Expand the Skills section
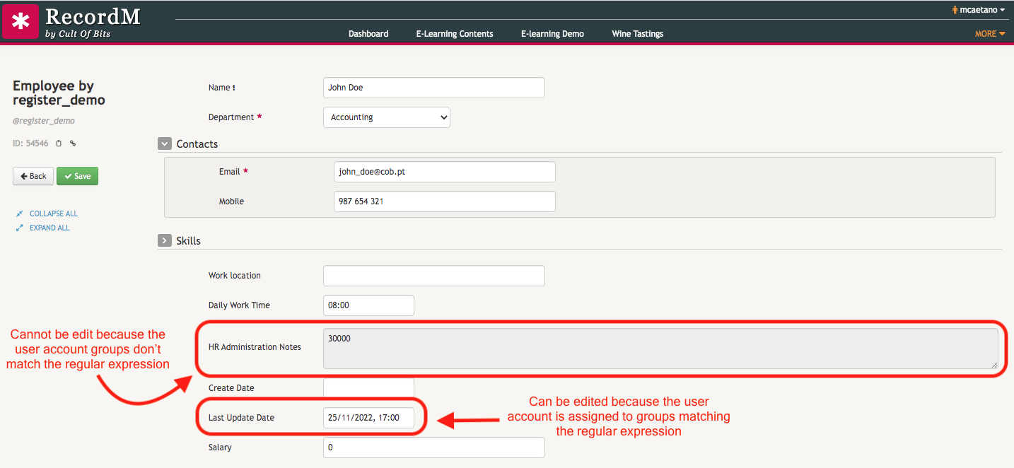 (x=165, y=240)
